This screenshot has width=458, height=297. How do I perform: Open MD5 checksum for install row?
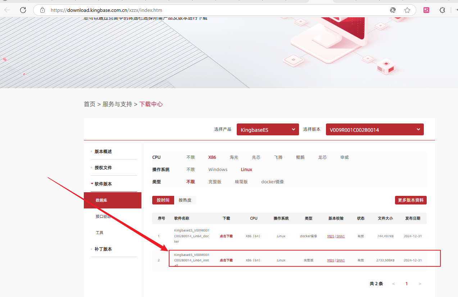(x=331, y=260)
